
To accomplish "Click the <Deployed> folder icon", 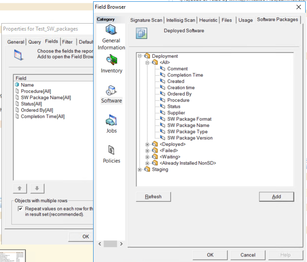I will pos(155,144).
